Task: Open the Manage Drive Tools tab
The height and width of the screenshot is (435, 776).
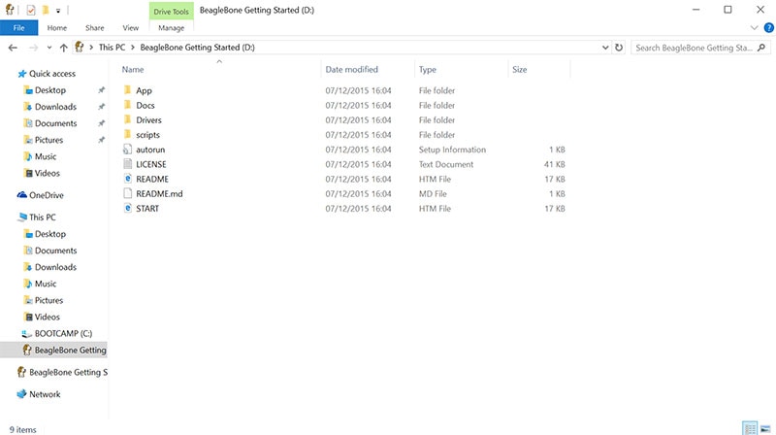Action: [x=171, y=28]
